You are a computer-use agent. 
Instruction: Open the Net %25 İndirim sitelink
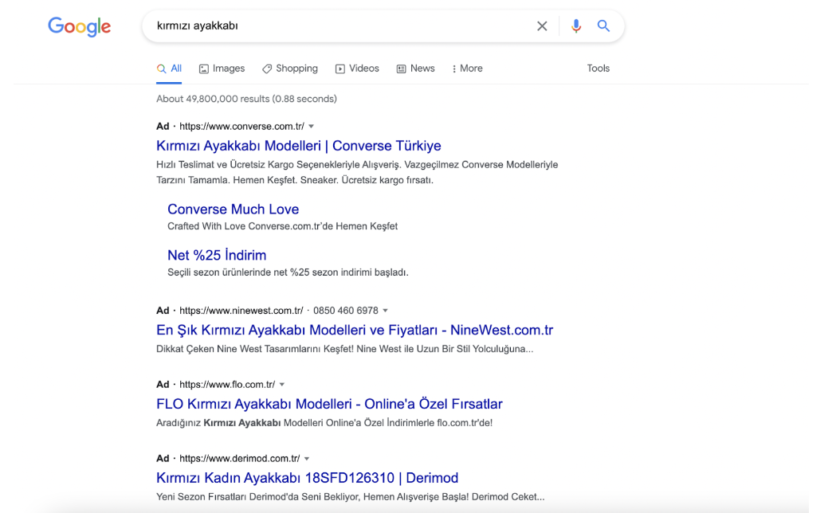click(x=217, y=255)
